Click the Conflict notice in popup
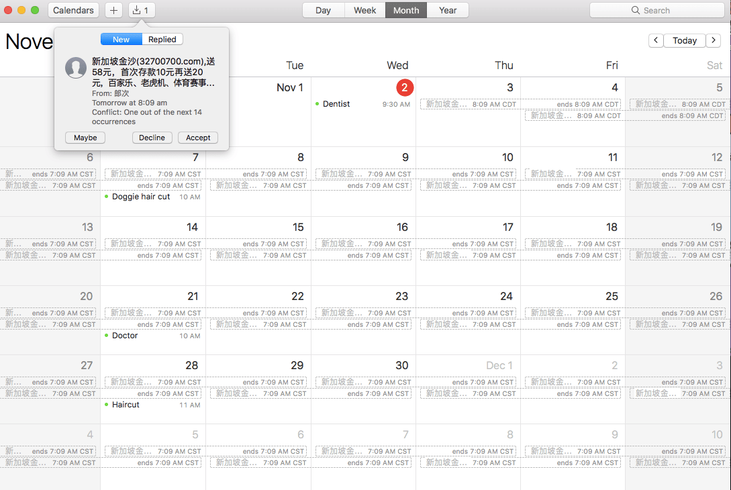 [147, 117]
